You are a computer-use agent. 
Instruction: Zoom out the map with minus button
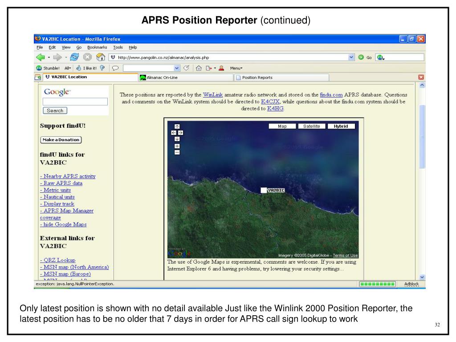pos(177,152)
